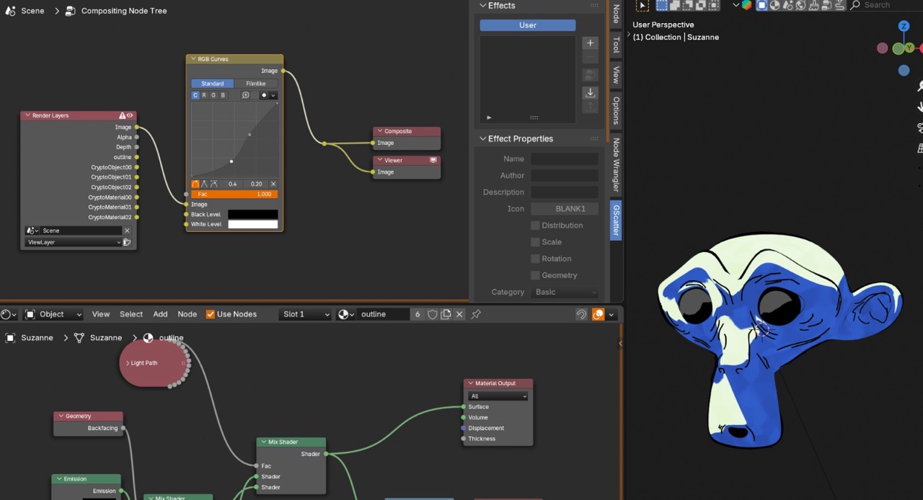
Task: Add a new effect with plus
Action: point(590,43)
